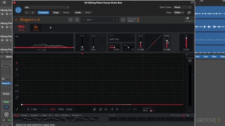Toggle the Envelope power button
This screenshot has height=126, width=225.
pos(190,61)
